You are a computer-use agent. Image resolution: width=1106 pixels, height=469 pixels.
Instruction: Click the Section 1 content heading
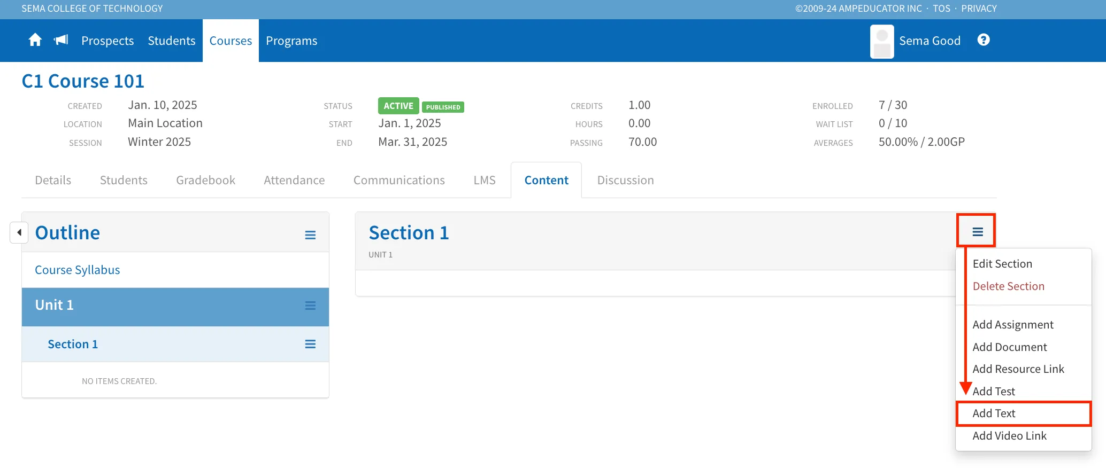tap(409, 233)
